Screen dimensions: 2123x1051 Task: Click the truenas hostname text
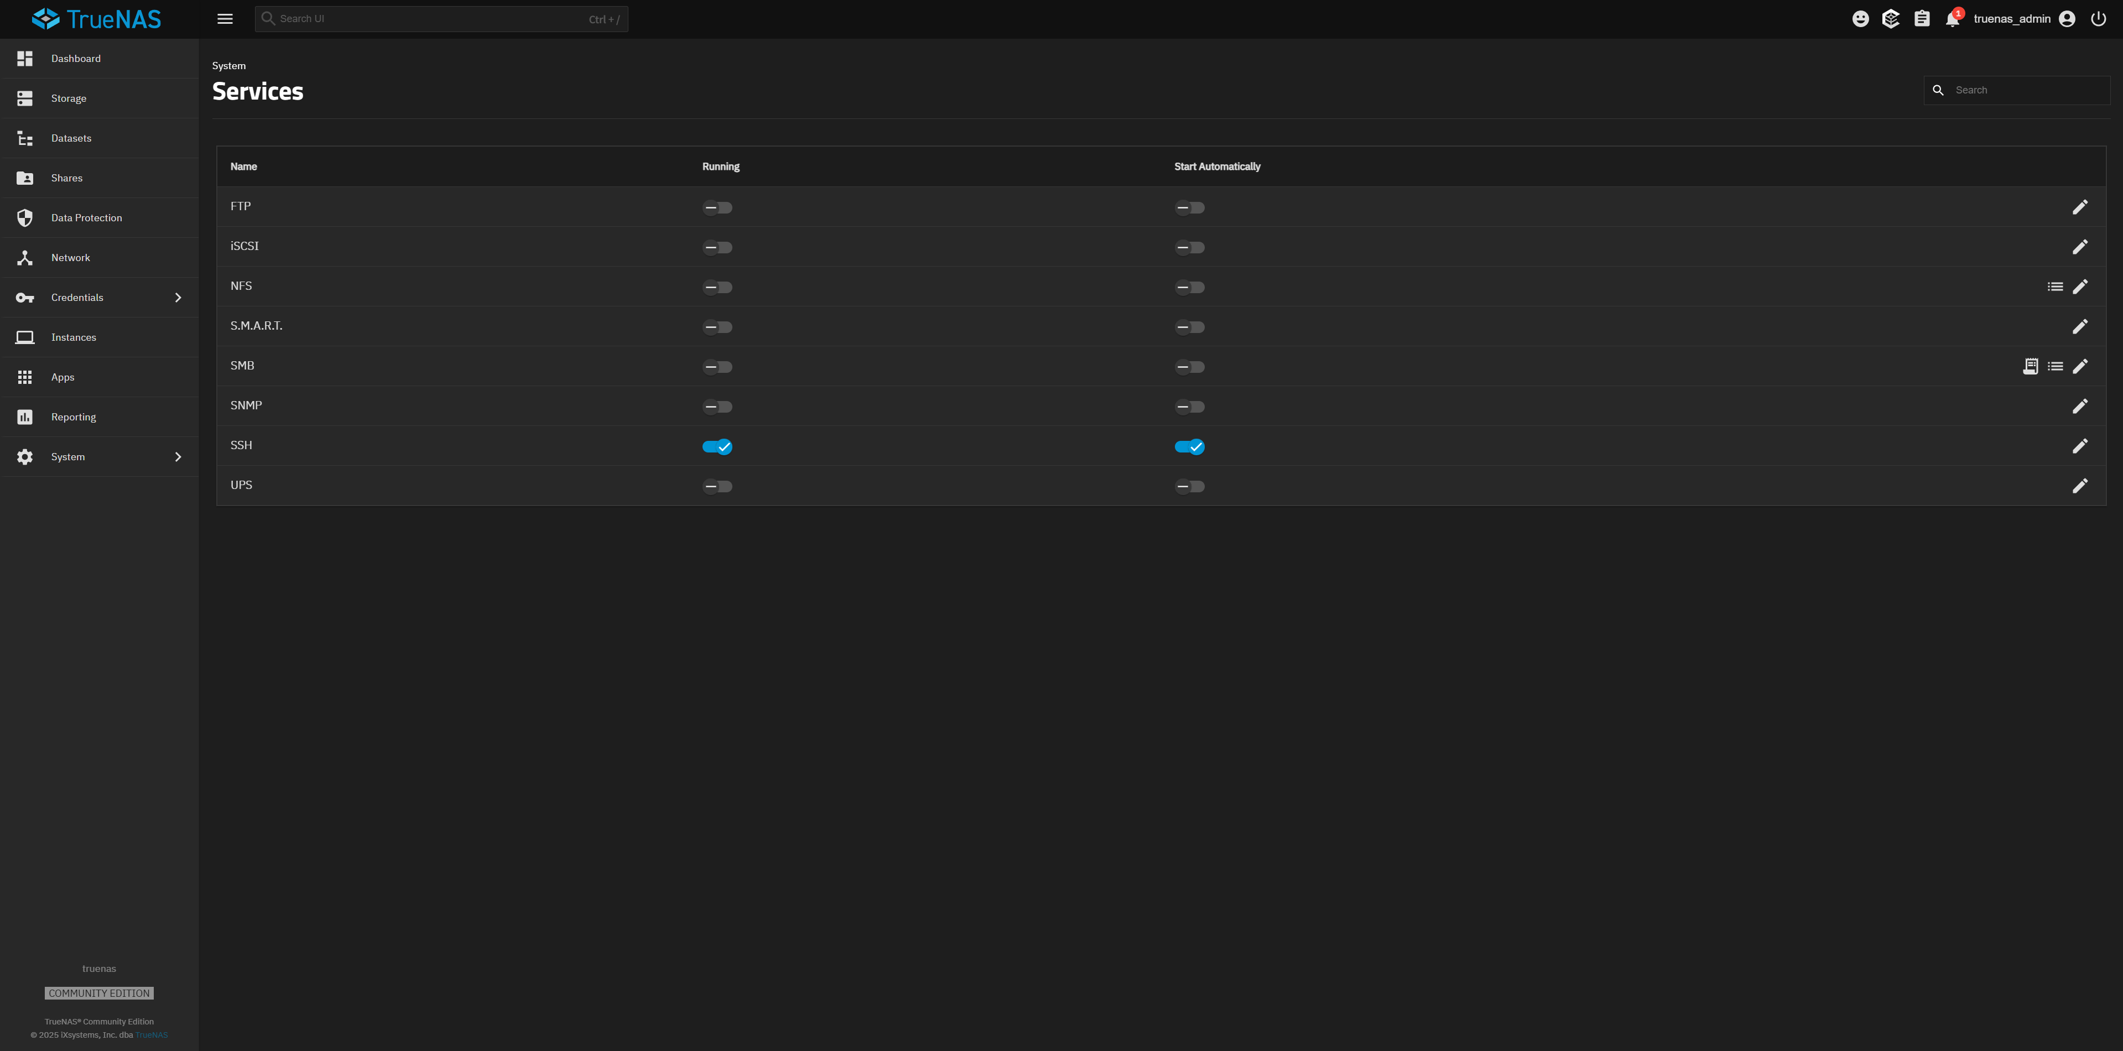click(99, 969)
